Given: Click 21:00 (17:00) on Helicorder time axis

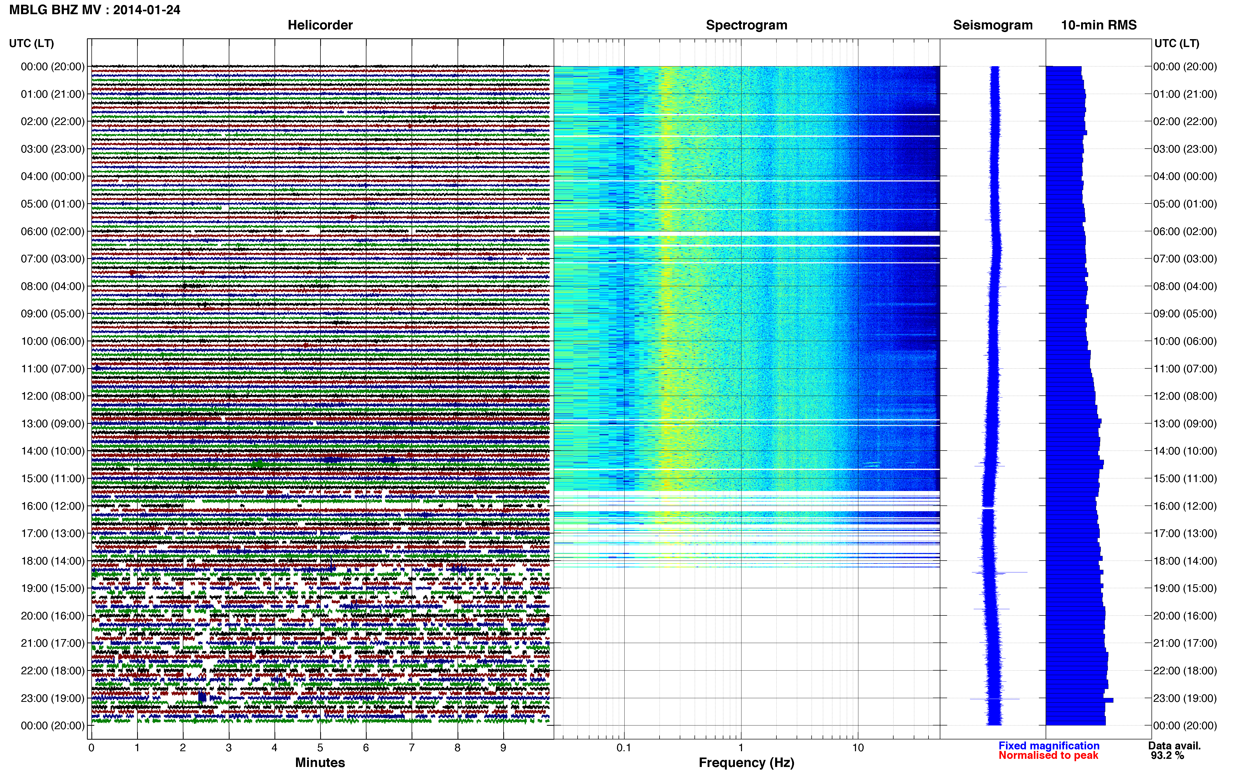Looking at the screenshot, I should point(53,643).
